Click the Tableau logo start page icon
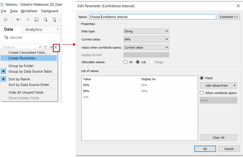The image size is (243, 157). (x=5, y=20)
